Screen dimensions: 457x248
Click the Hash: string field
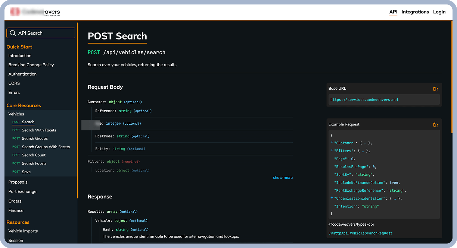(x=126, y=230)
